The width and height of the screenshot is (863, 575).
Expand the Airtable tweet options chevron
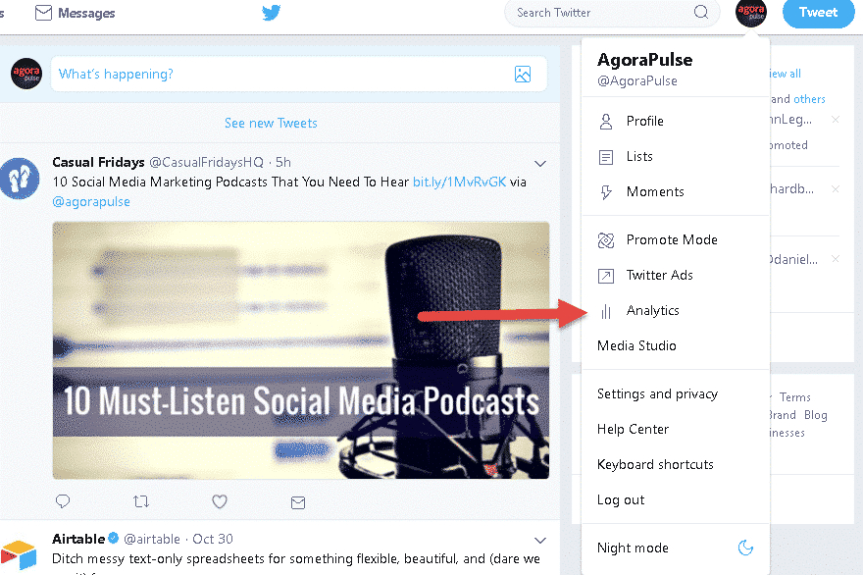[540, 541]
